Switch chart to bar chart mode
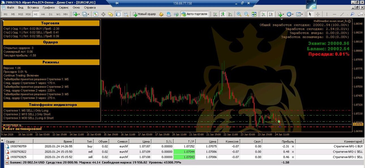Viewport: 365px width, 168px height. coord(215,14)
